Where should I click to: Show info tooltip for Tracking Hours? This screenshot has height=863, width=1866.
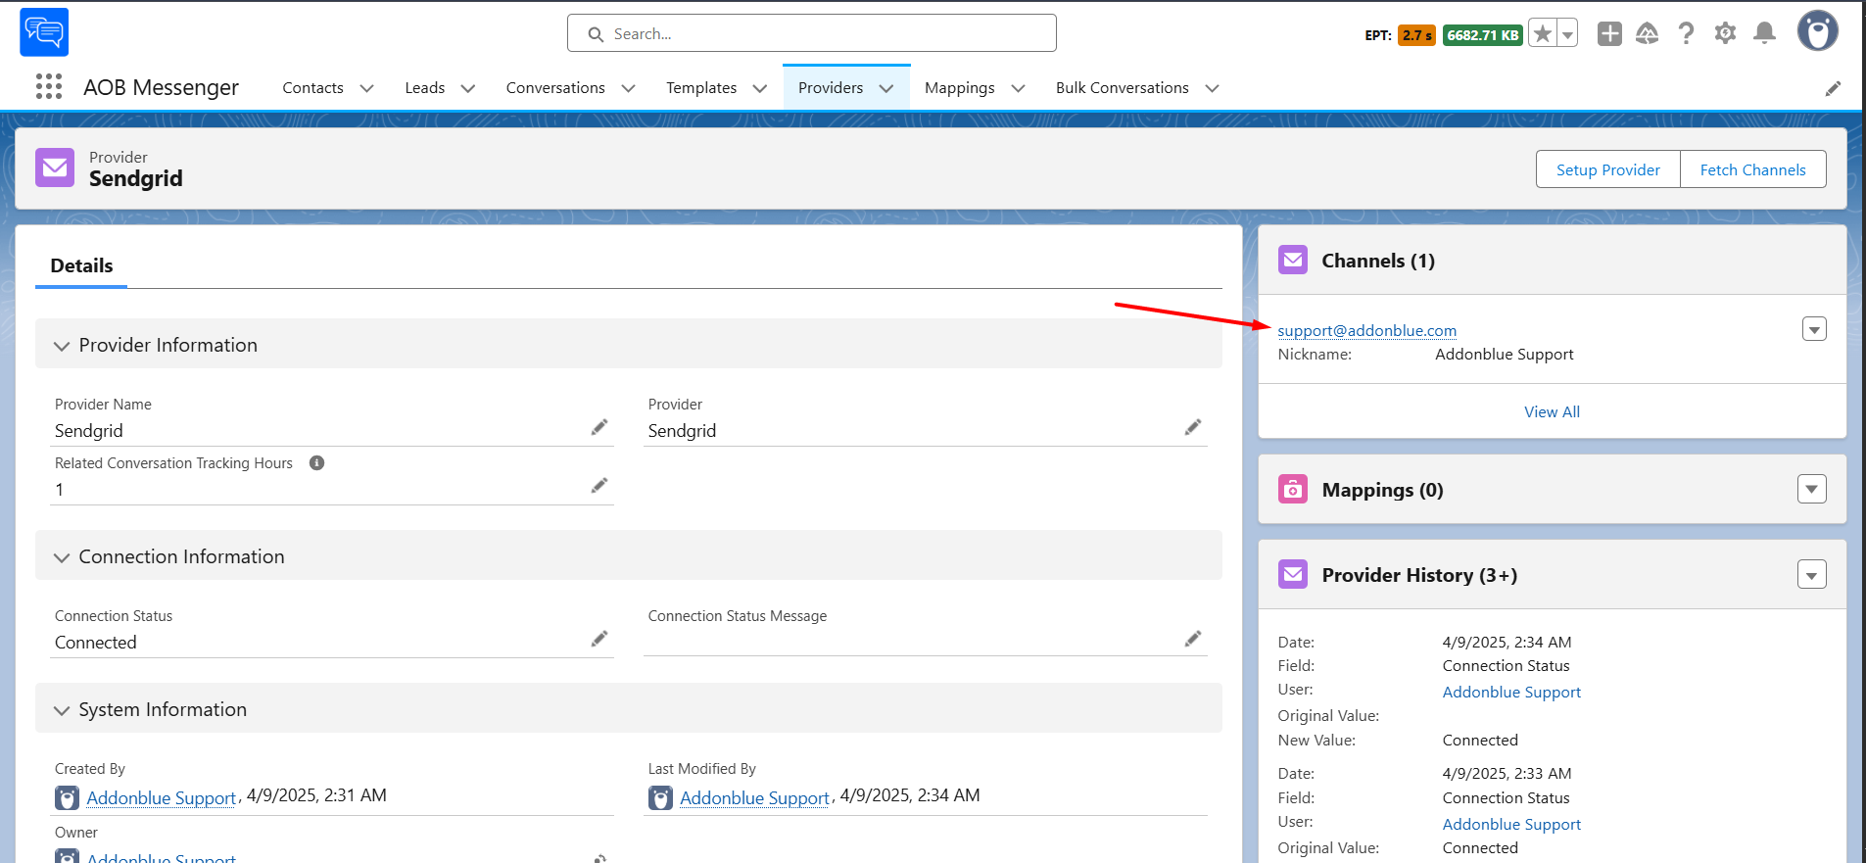[x=316, y=463]
